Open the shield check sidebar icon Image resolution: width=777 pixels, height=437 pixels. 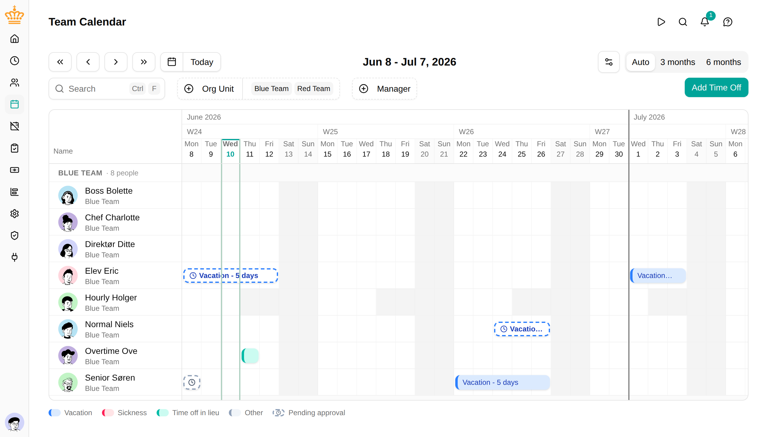15,235
